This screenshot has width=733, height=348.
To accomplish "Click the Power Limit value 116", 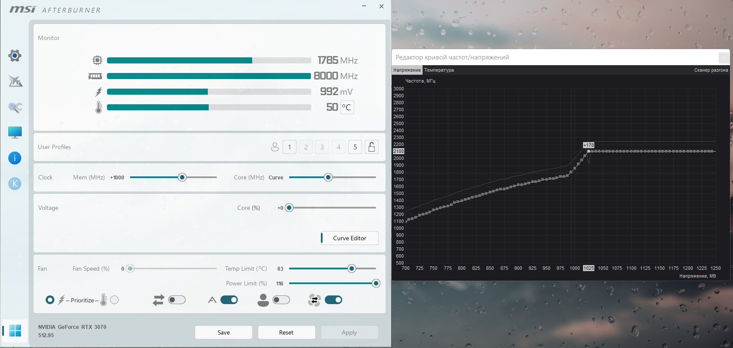I will click(x=280, y=284).
